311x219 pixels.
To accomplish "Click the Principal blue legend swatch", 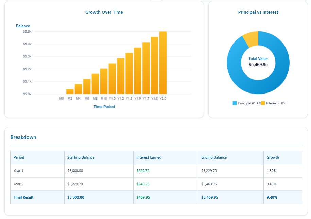I will [x=235, y=103].
